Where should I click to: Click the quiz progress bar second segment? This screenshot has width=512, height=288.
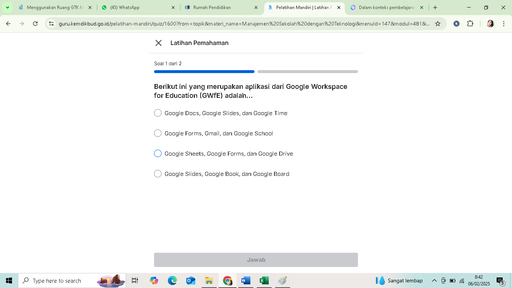coord(307,72)
